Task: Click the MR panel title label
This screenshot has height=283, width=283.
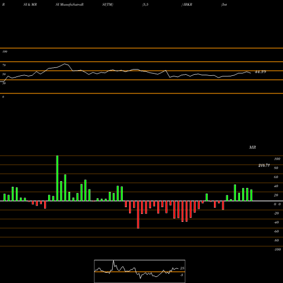Action: point(252,147)
